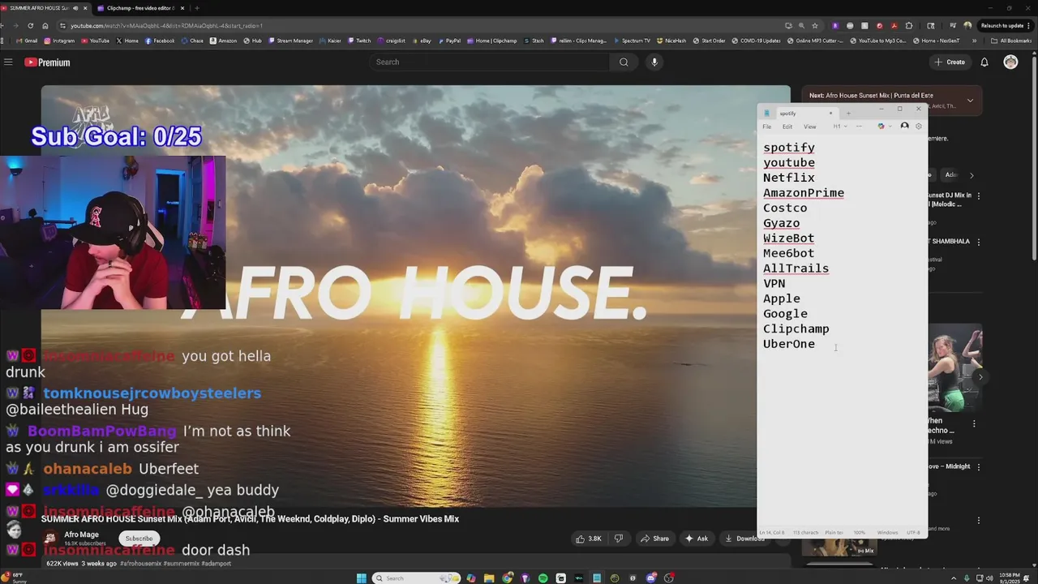Screen dimensions: 1038x584
Task: Open Notepad account profile icon
Action: 904,127
